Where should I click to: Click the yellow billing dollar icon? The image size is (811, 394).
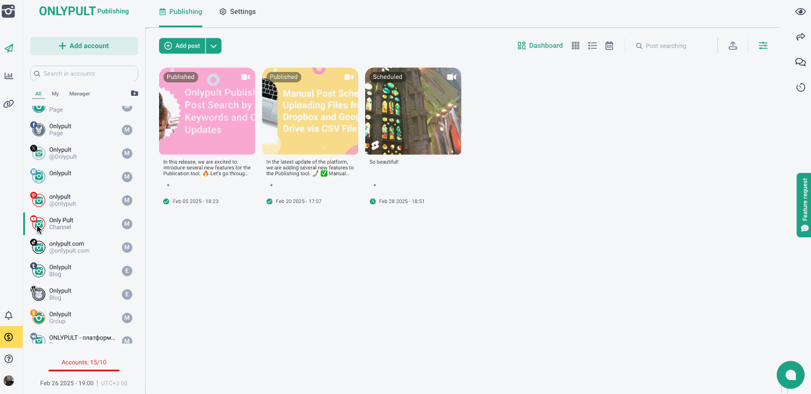click(9, 337)
